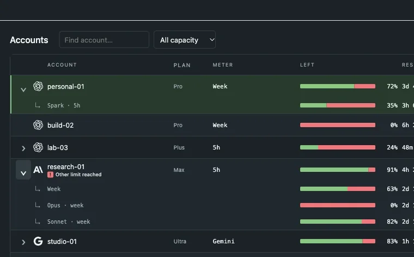Click the Google logo beside studio-01
The height and width of the screenshot is (257, 414).
[x=38, y=241]
